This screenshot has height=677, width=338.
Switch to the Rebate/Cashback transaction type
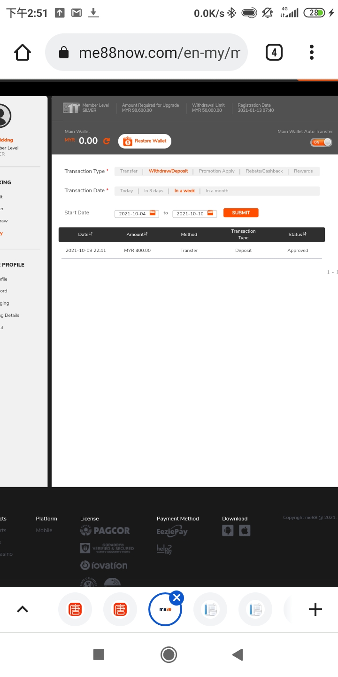click(264, 171)
